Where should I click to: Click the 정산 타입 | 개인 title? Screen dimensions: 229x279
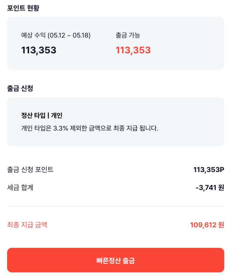42,116
